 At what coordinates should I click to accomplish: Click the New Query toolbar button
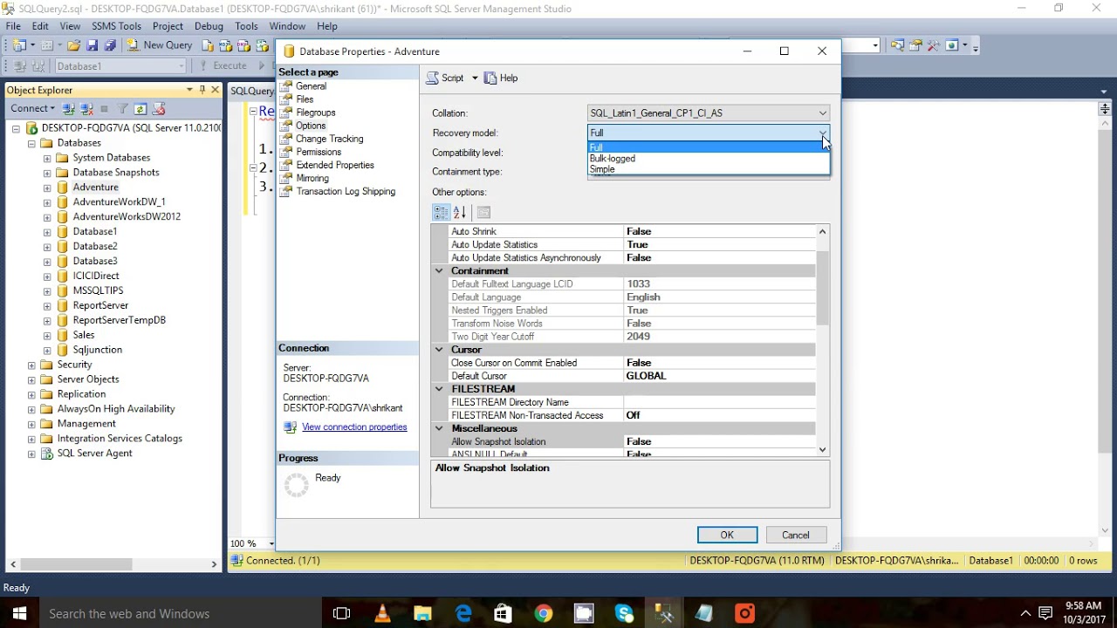159,44
